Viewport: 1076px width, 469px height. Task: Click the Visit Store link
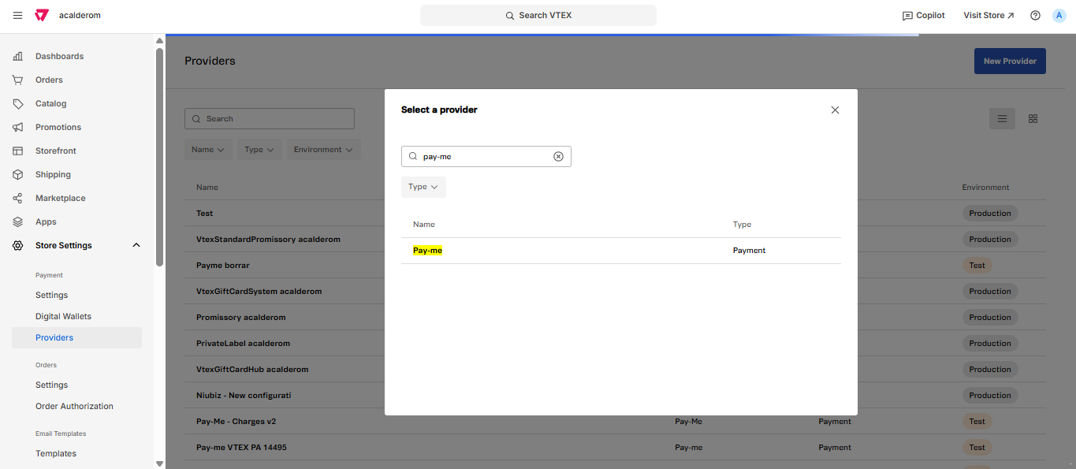(x=989, y=16)
